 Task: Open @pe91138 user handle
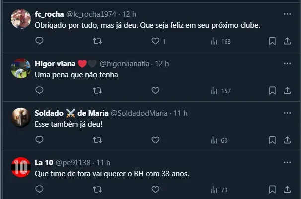(x=73, y=163)
